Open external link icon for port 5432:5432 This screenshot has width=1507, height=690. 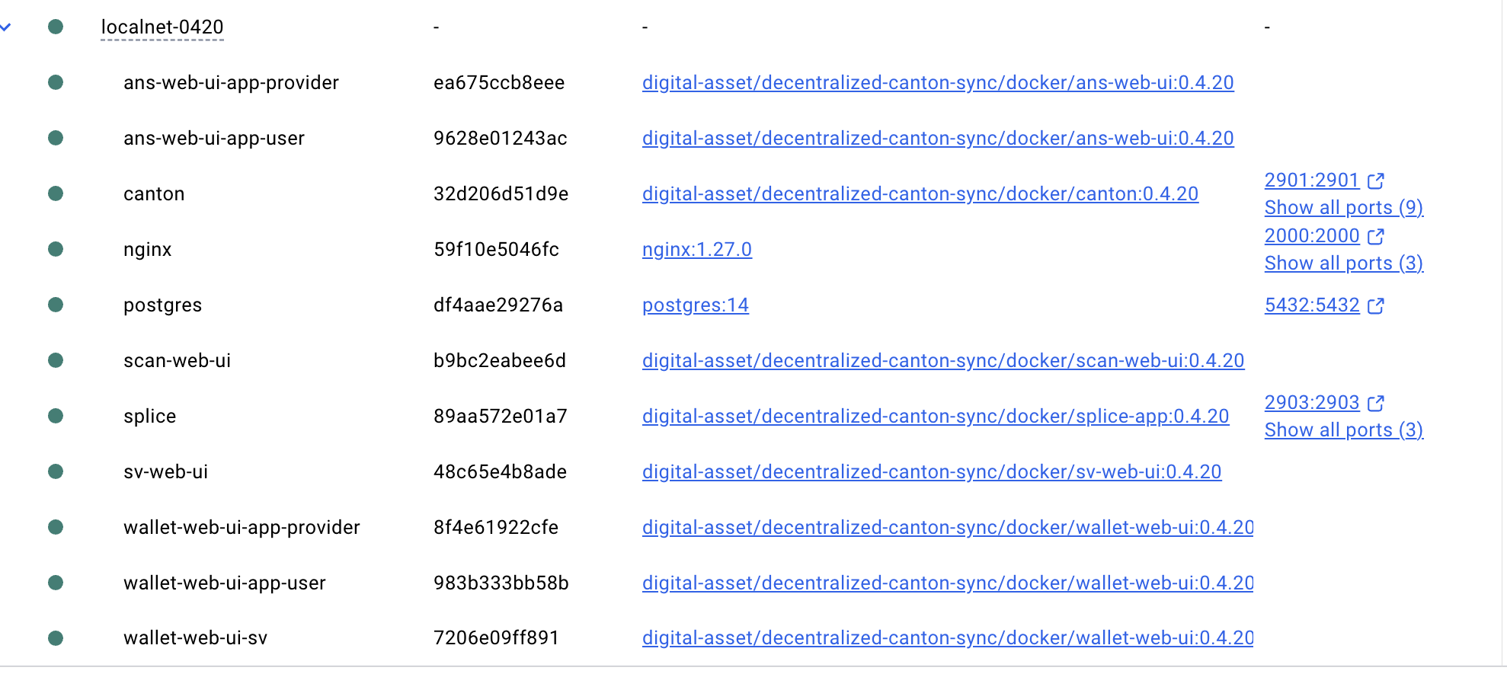coord(1375,306)
